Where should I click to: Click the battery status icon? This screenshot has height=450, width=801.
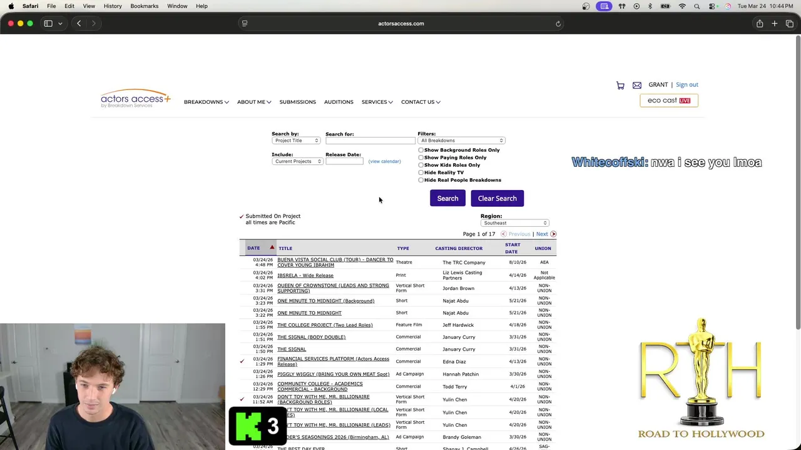point(665,6)
